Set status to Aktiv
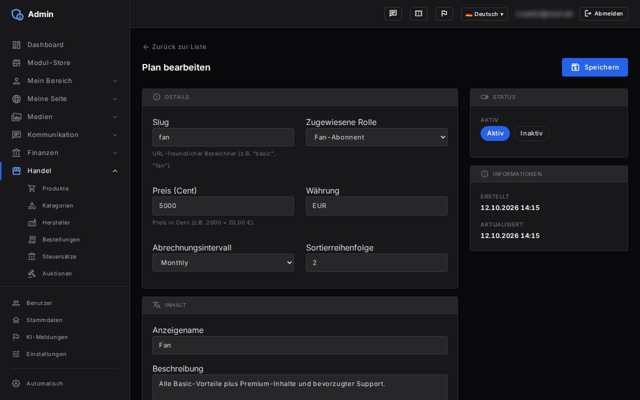The width and height of the screenshot is (640, 400). (x=495, y=133)
